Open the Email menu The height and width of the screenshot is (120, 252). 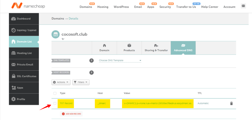tap(138, 7)
